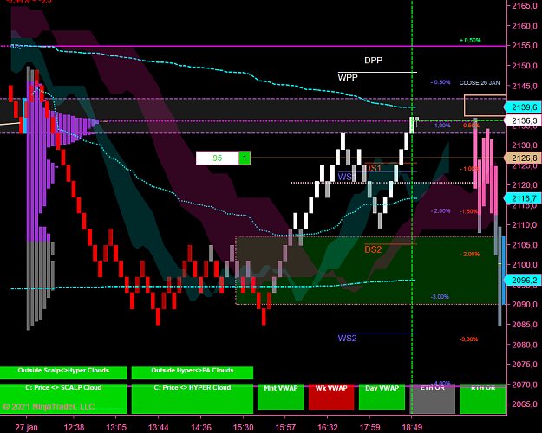Select the red Wk VWAP status box
This screenshot has width=542, height=433.
(x=331, y=397)
